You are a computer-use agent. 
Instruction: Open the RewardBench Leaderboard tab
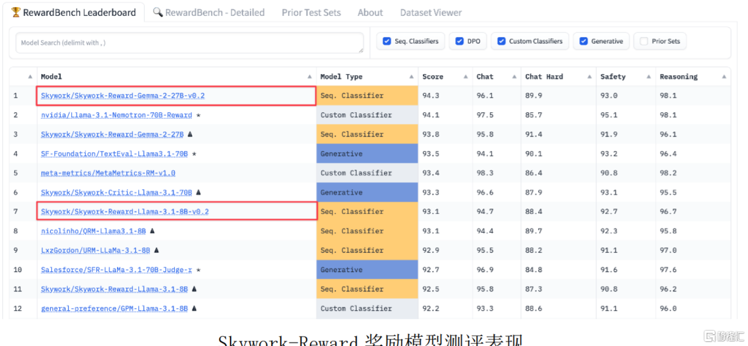pyautogui.click(x=74, y=12)
